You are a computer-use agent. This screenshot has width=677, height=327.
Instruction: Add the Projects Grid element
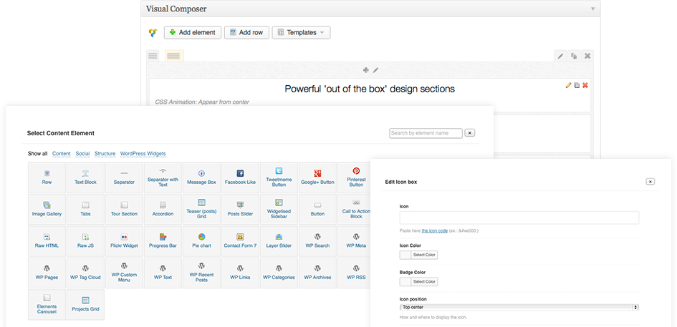pyautogui.click(x=85, y=305)
